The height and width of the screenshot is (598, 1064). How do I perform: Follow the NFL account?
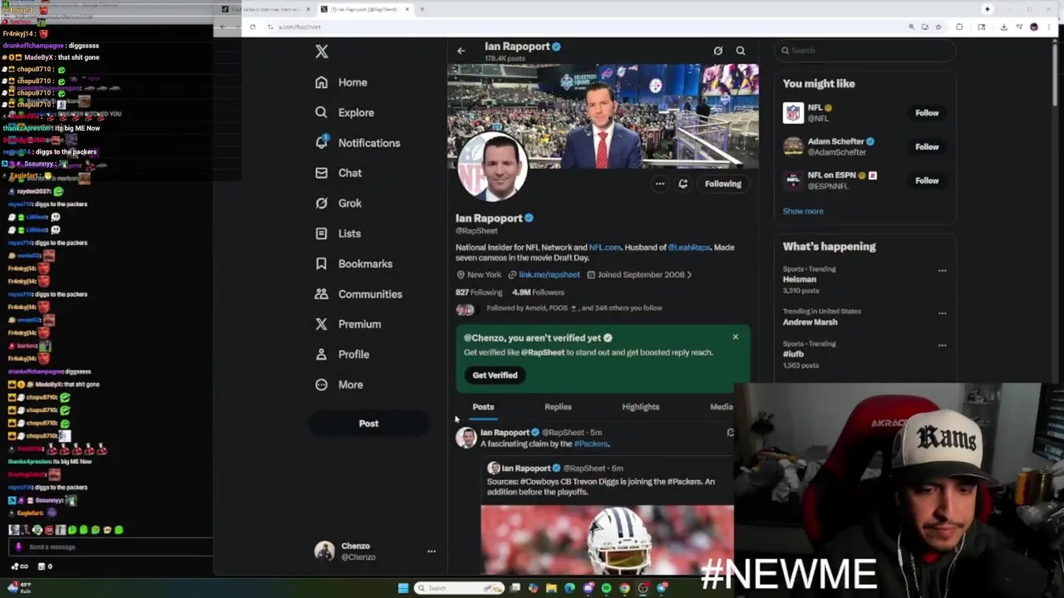(927, 113)
